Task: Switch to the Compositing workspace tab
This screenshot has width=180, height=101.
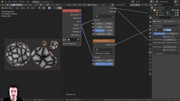Action: point(45,2)
